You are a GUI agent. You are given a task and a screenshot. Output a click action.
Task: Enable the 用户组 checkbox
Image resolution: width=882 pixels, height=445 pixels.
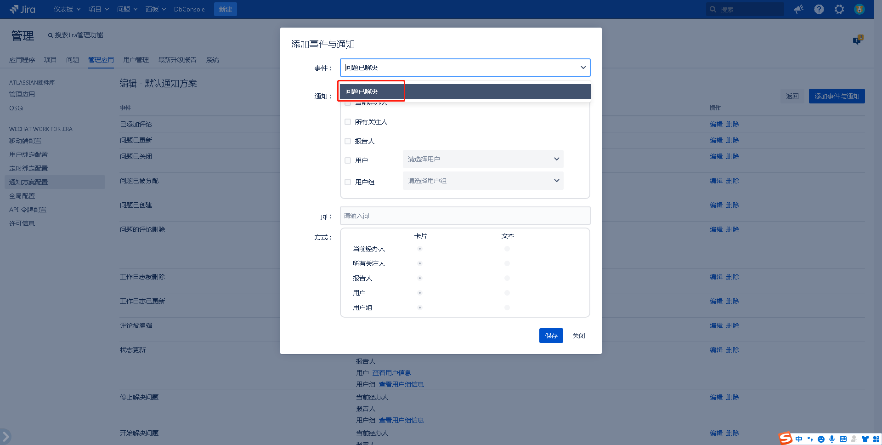point(348,182)
